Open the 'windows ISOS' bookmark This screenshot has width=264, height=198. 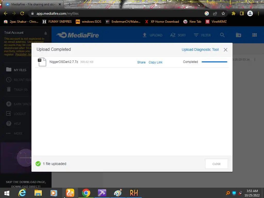[88, 22]
